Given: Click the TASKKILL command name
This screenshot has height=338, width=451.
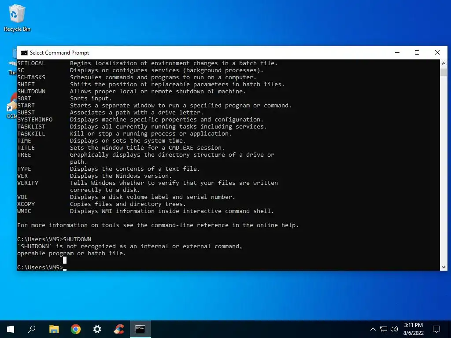Looking at the screenshot, I should (x=31, y=134).
